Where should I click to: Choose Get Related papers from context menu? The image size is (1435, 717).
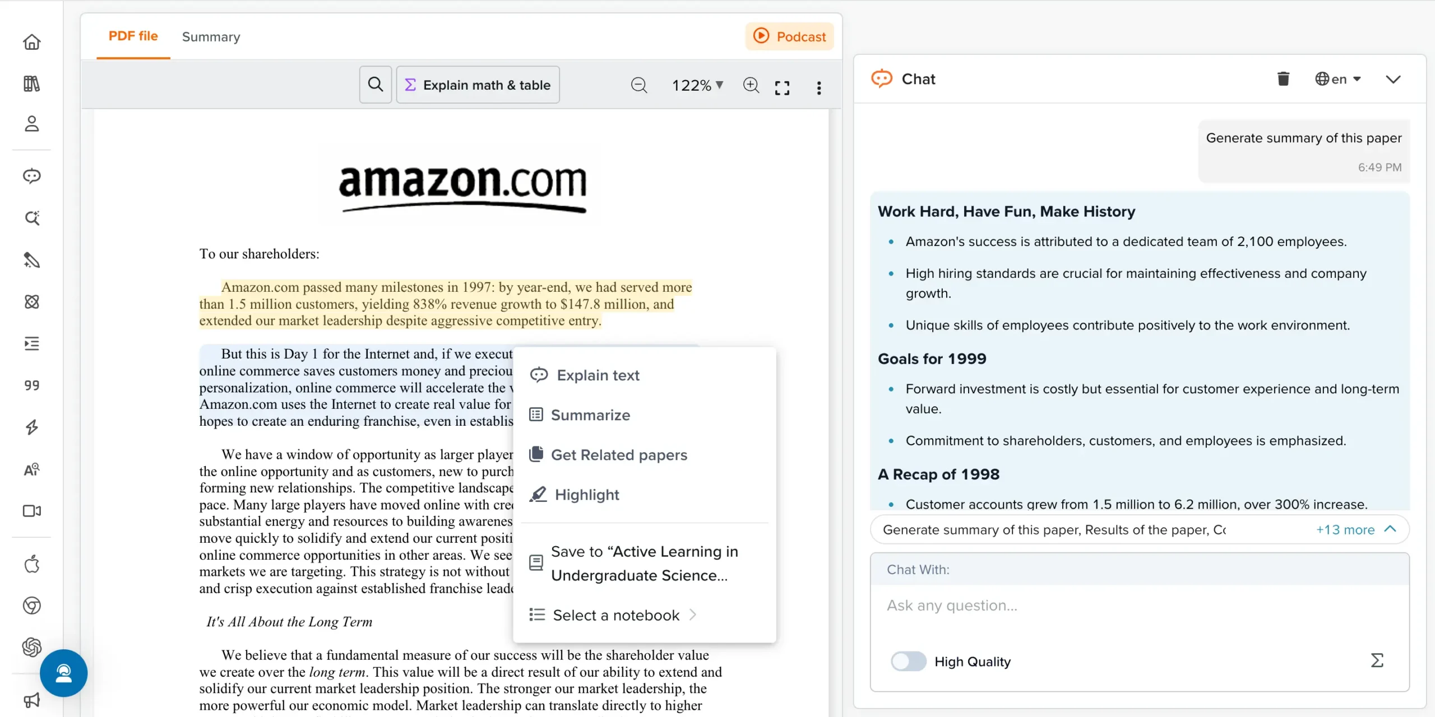645,455
